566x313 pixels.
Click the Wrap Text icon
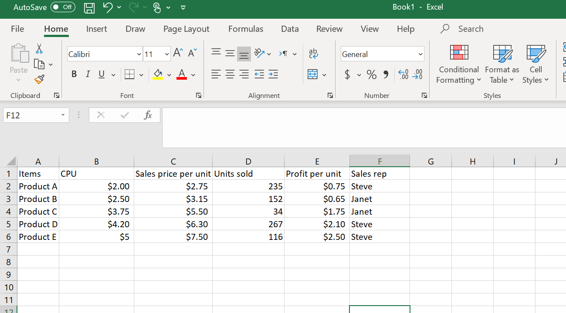(x=313, y=53)
